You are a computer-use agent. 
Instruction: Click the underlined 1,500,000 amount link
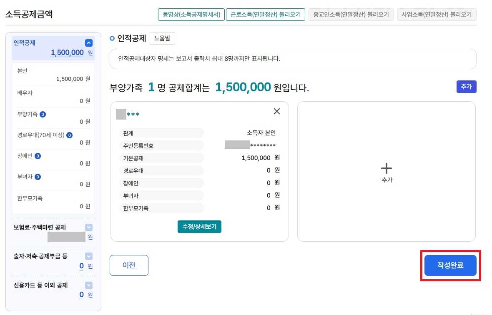68,52
